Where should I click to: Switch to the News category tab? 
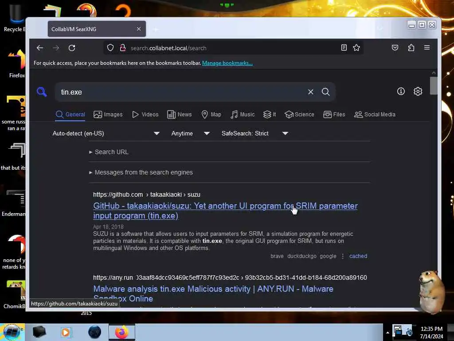click(x=180, y=115)
